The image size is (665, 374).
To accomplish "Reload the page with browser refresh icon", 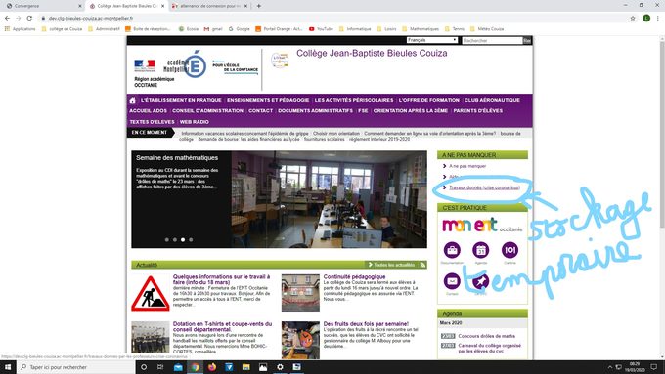I will (x=29, y=19).
